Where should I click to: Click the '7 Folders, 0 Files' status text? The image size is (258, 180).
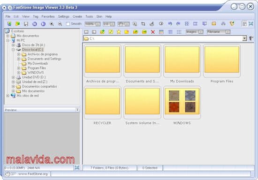(x=109, y=168)
